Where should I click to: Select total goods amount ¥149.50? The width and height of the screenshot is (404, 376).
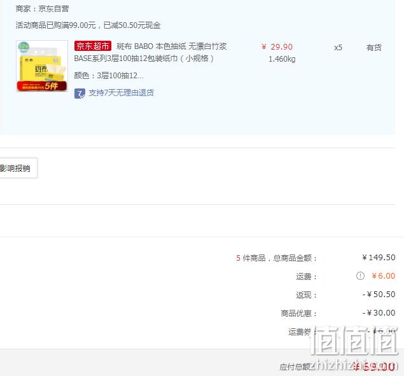coord(379,258)
